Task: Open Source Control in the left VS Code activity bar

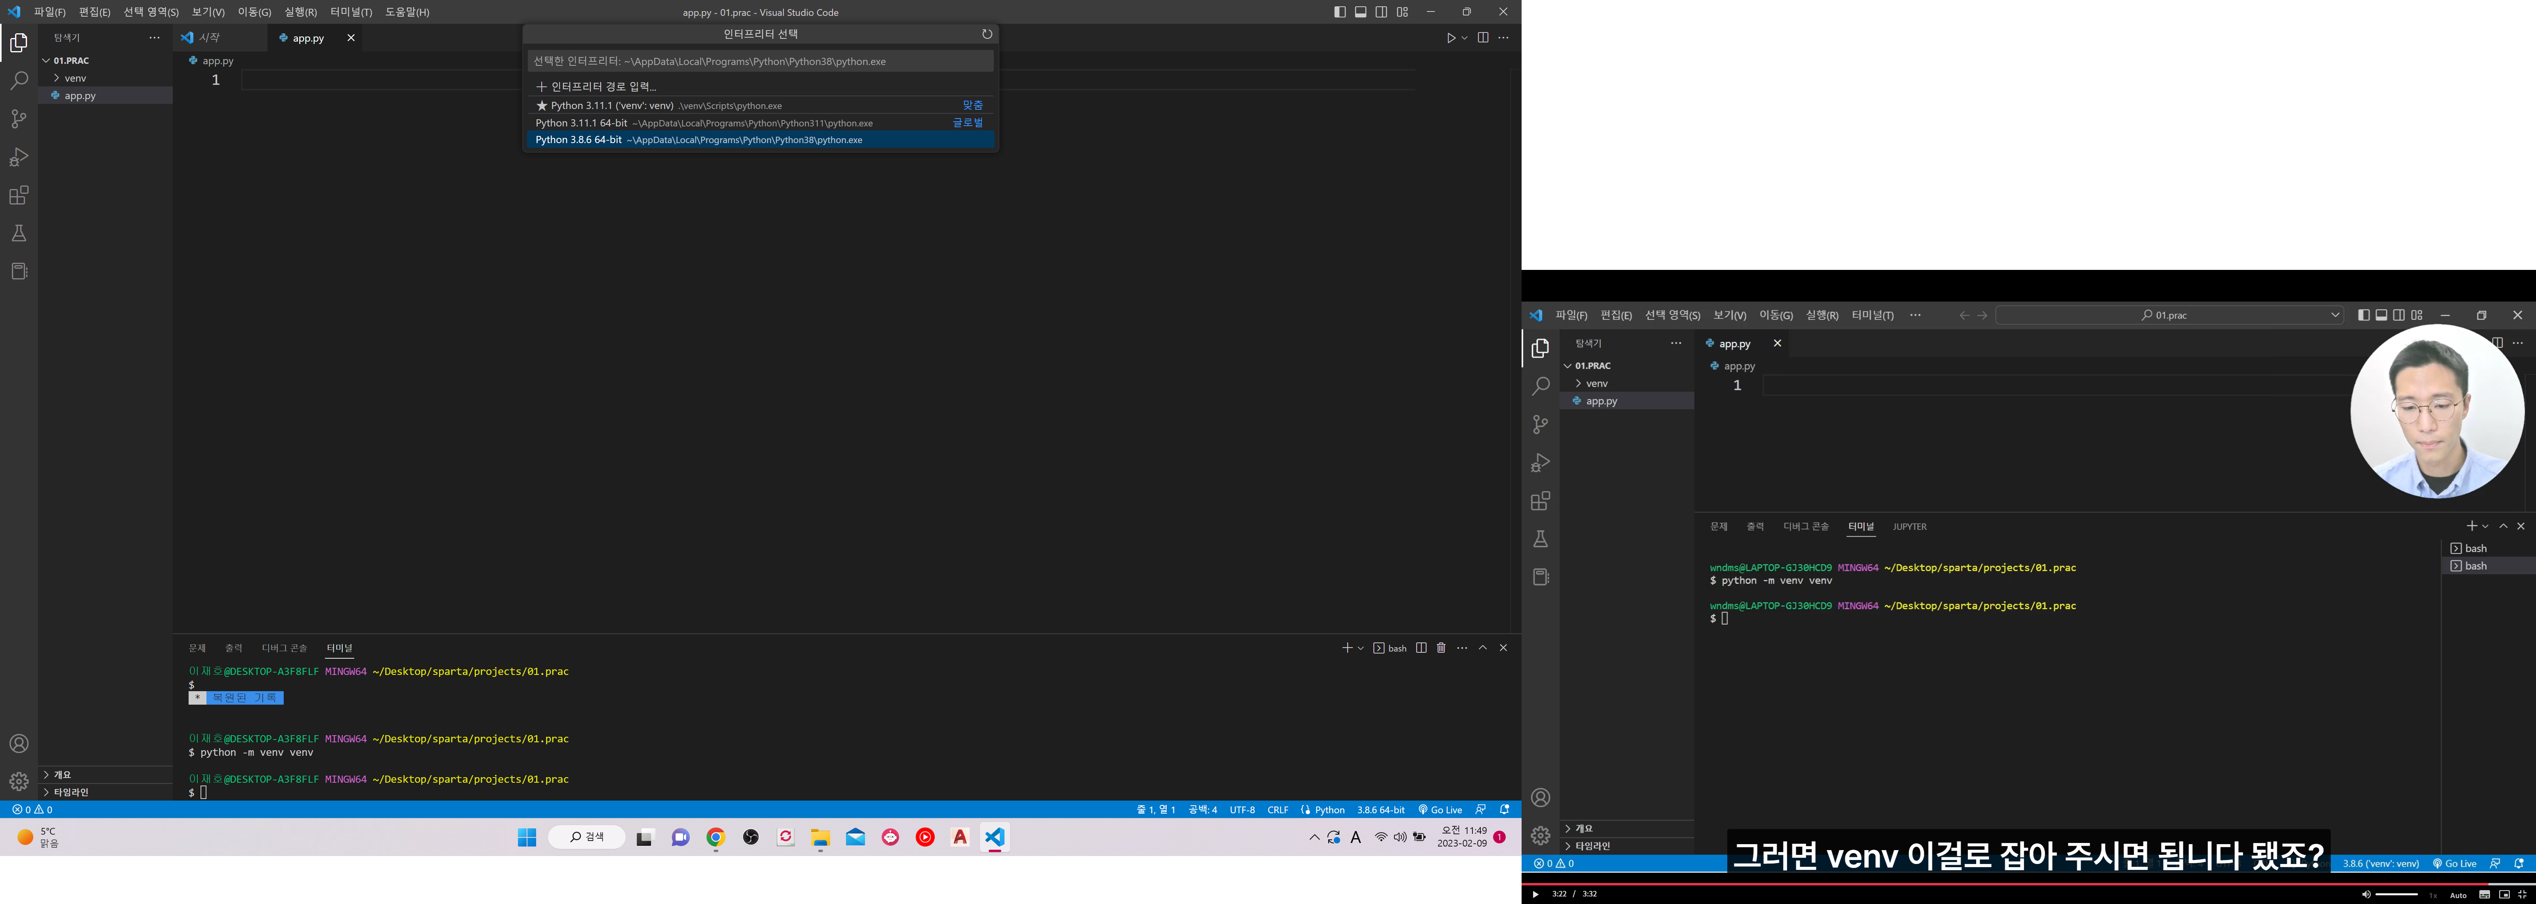Action: [x=19, y=119]
